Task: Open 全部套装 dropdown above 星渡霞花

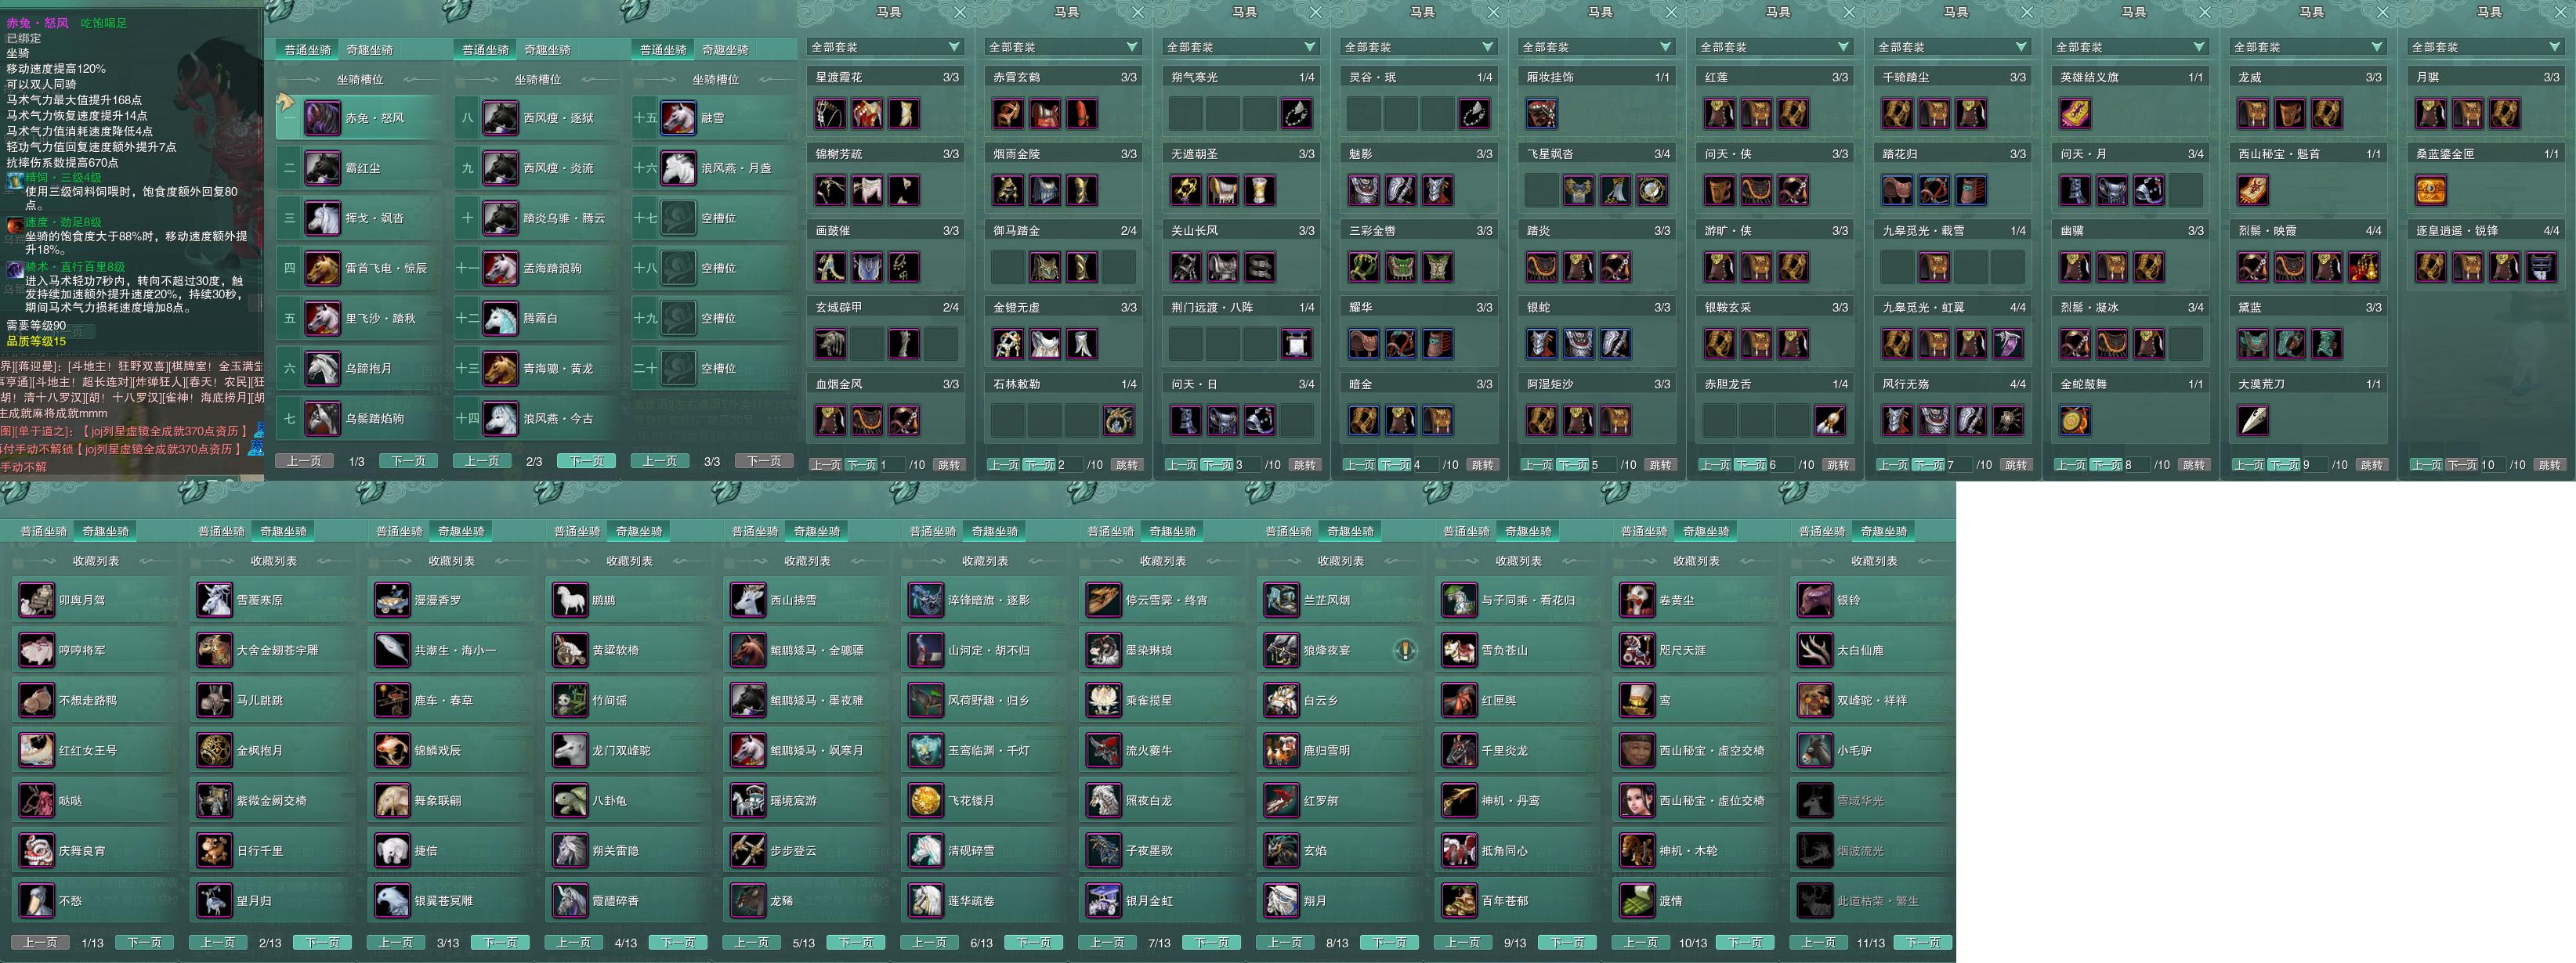Action: tap(886, 47)
